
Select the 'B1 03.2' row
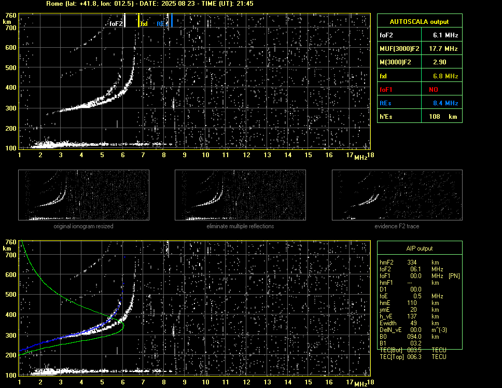[x=401, y=343]
